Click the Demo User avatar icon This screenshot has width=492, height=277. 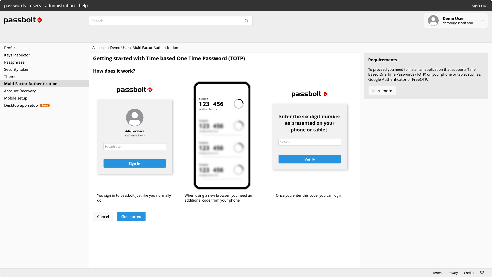[433, 21]
